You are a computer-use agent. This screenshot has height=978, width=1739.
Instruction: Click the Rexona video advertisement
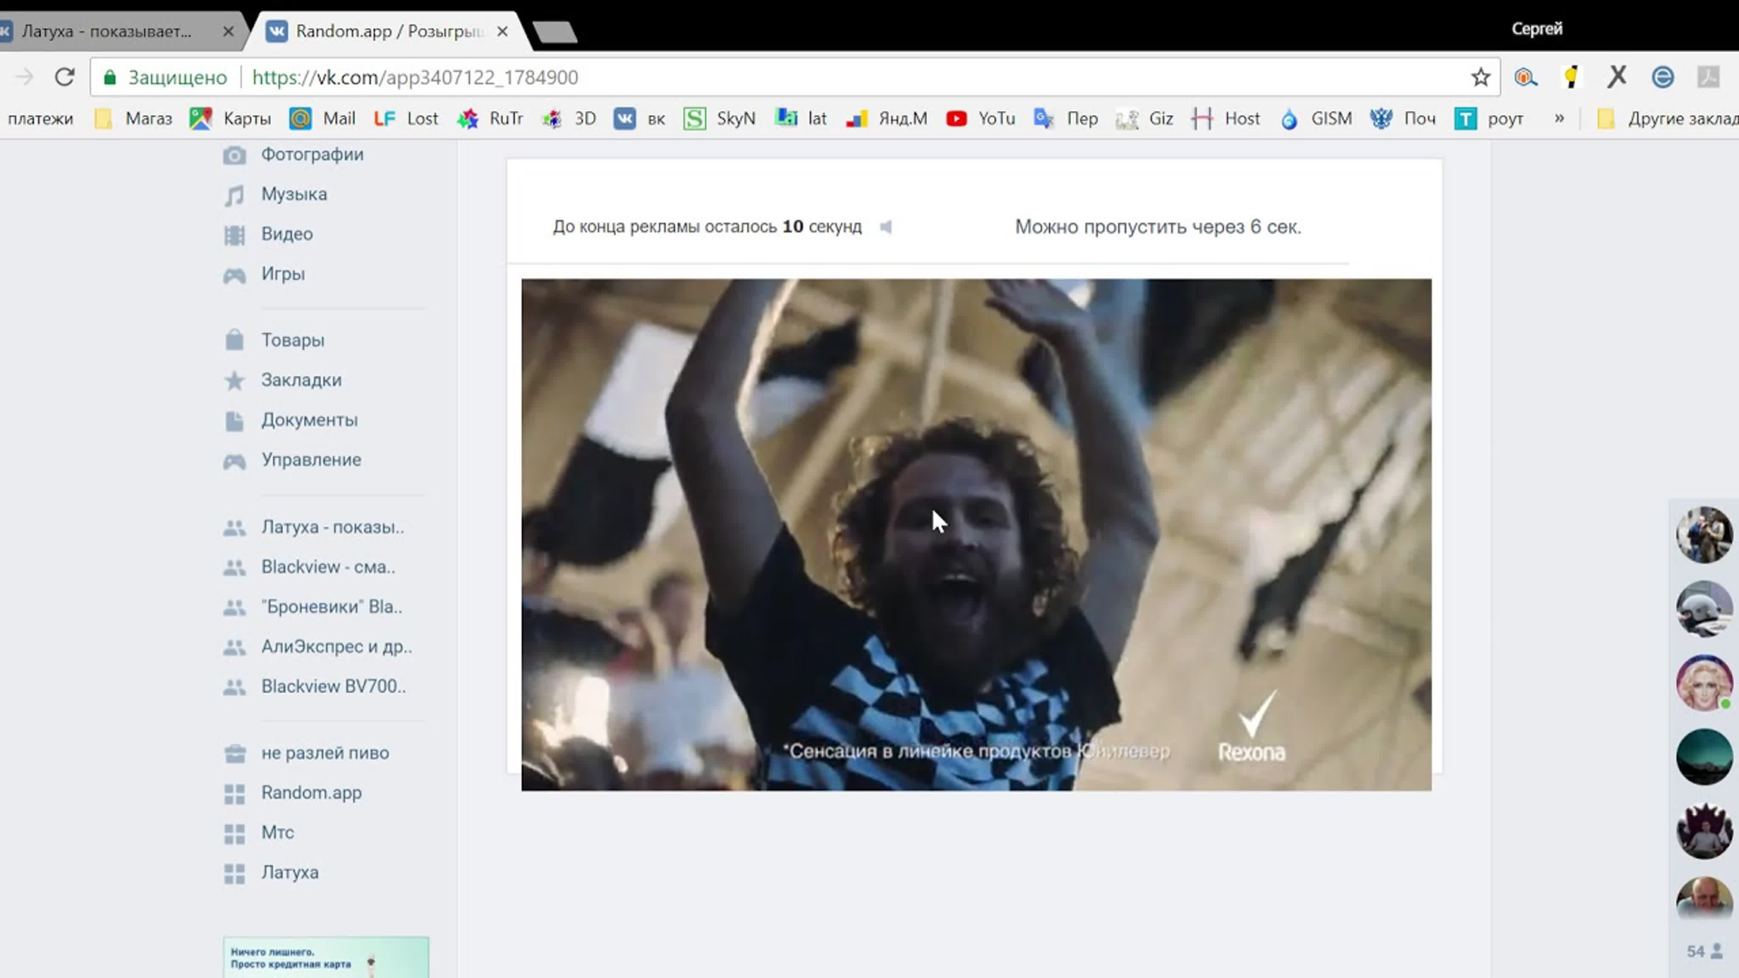tap(976, 534)
